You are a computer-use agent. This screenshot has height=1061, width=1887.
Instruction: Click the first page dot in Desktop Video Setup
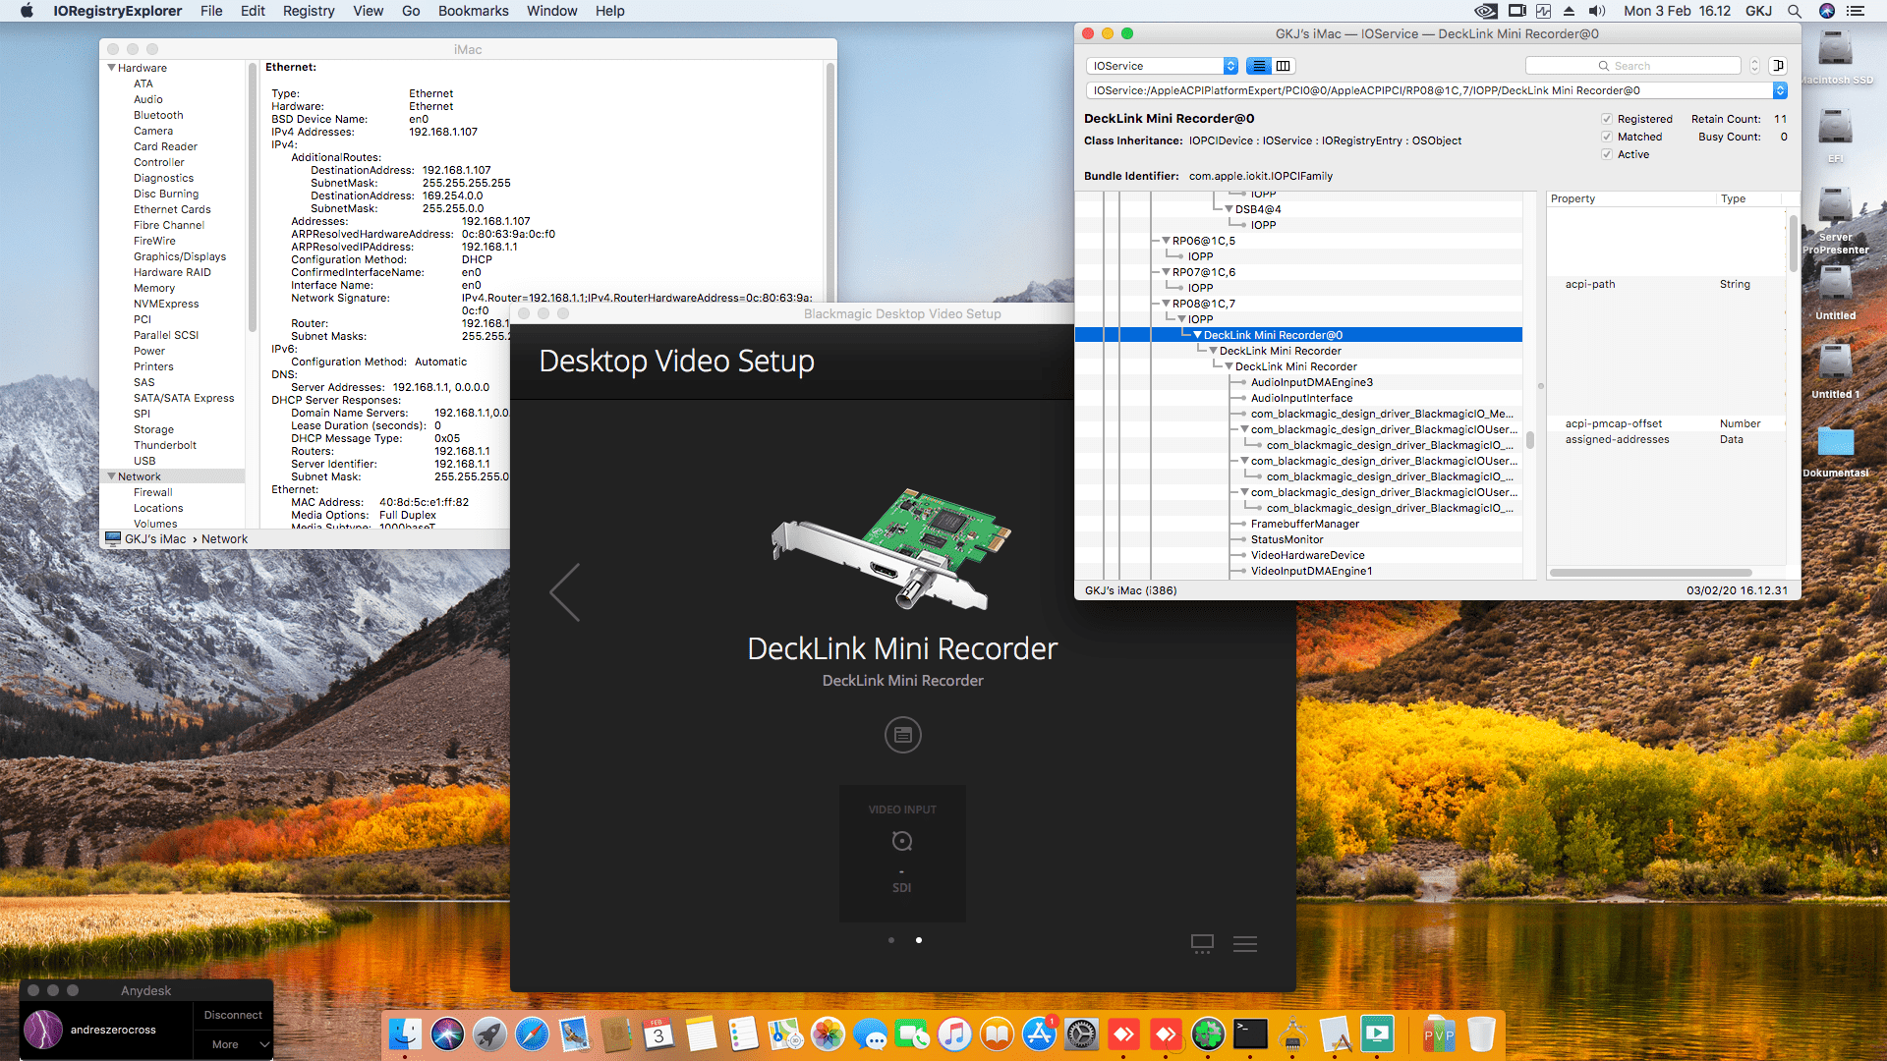(x=891, y=940)
